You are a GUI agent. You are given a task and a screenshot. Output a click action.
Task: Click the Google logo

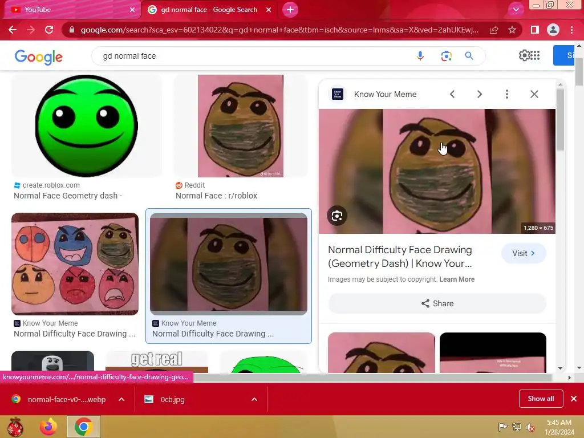[39, 56]
